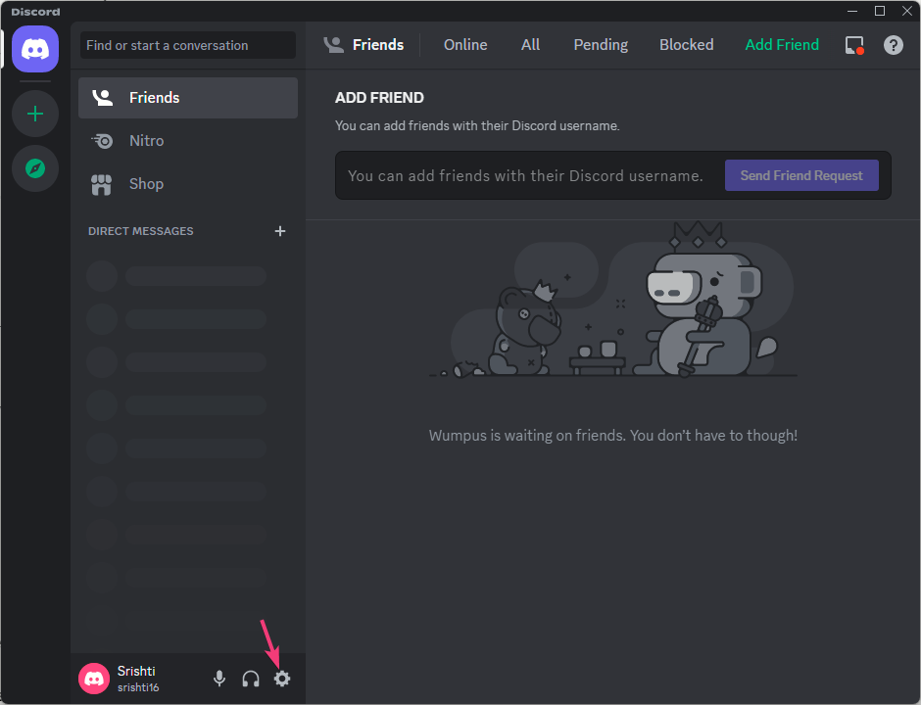Mute your microphone
Viewport: 921px width, 705px height.
[x=218, y=678]
